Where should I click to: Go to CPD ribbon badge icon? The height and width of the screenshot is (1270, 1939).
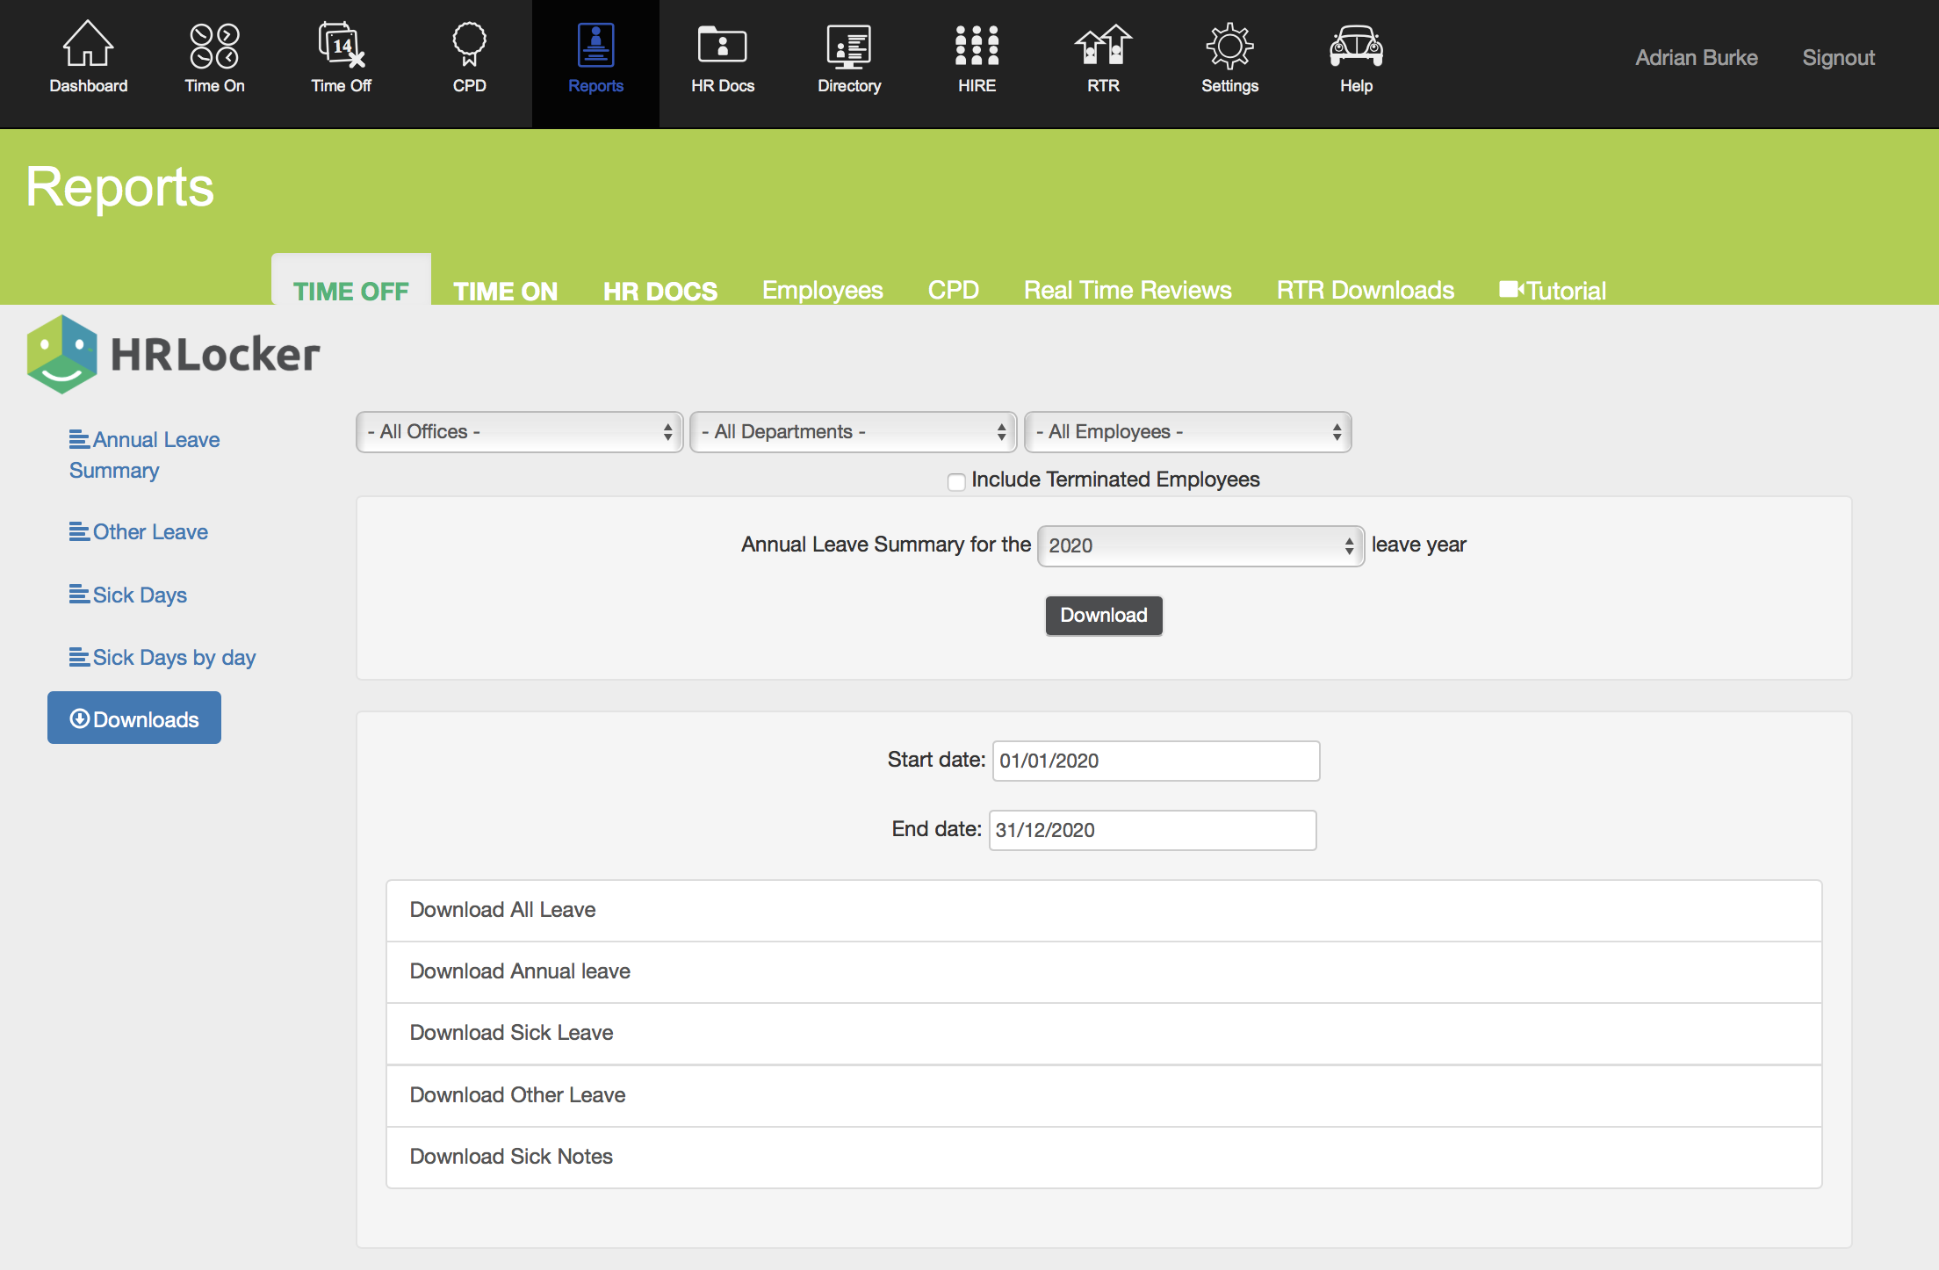click(469, 46)
